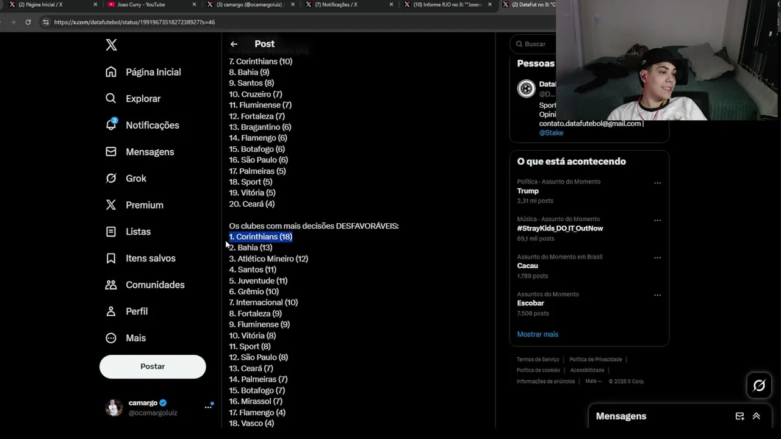
Task: Click the browser address bar URL
Action: 134,22
